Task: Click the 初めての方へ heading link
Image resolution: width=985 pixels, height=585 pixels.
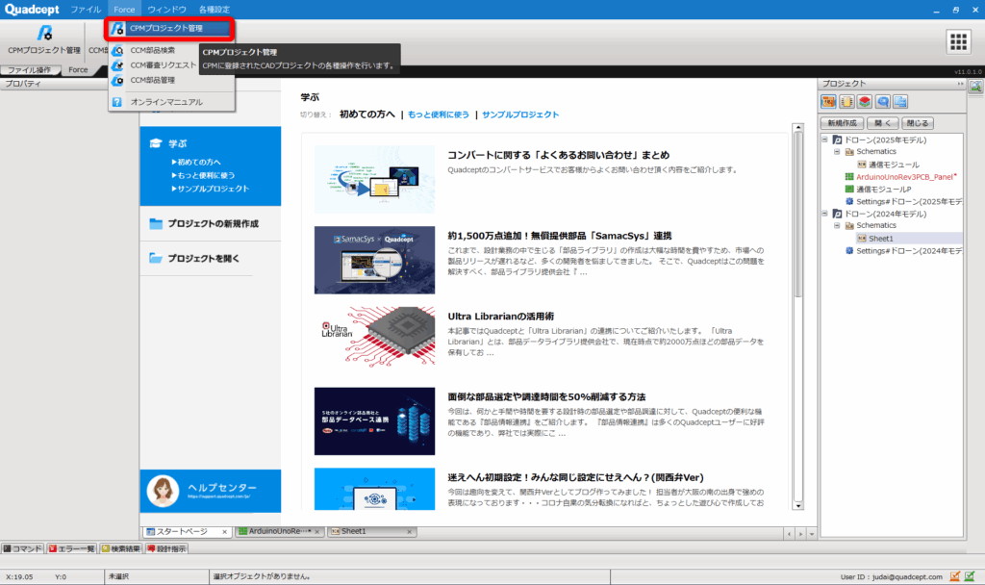Action: click(366, 114)
